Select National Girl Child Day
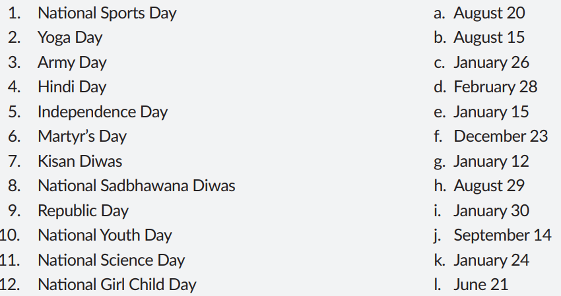The width and height of the screenshot is (561, 296). coord(117,285)
